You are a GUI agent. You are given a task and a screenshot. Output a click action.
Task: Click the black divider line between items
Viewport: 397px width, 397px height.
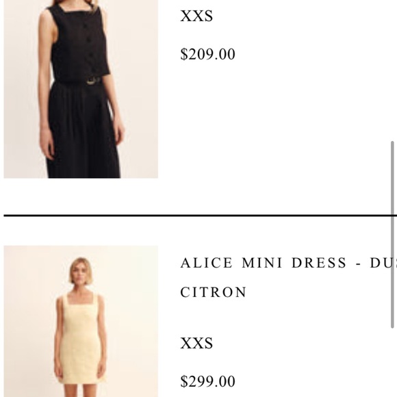(200, 216)
